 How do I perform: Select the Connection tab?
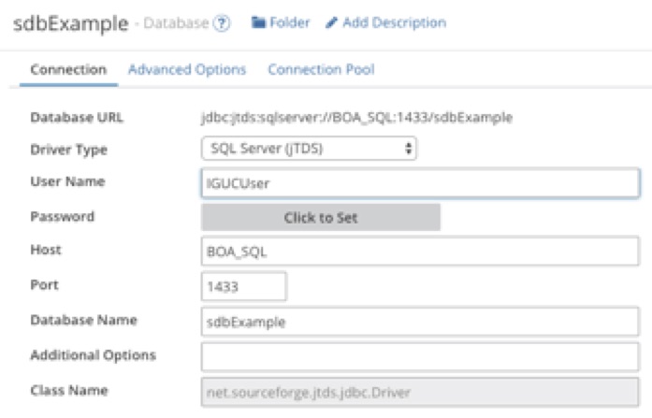click(x=68, y=69)
